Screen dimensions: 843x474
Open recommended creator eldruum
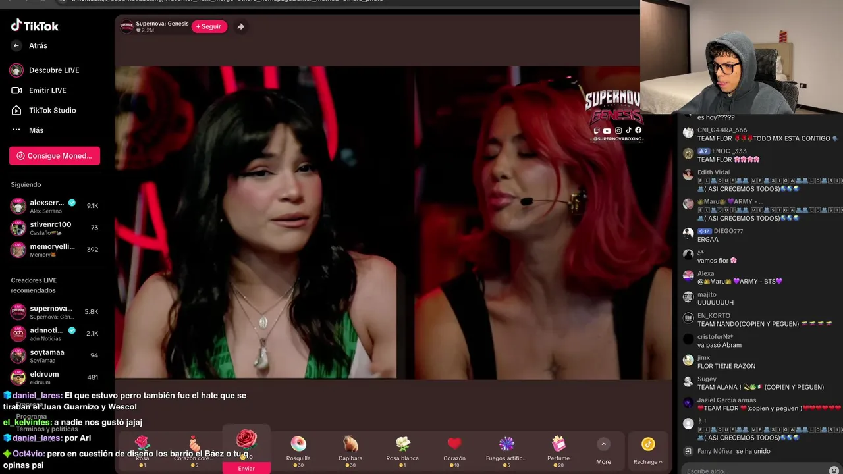(x=55, y=377)
